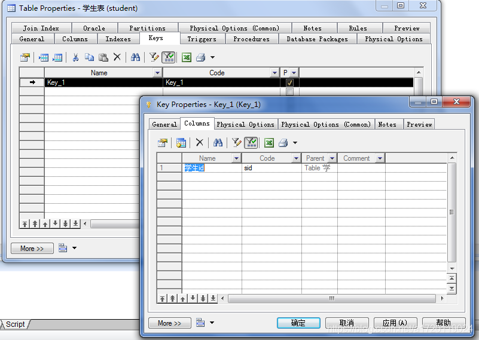Select the sid code cell
The height and width of the screenshot is (340, 479).
coord(271,168)
